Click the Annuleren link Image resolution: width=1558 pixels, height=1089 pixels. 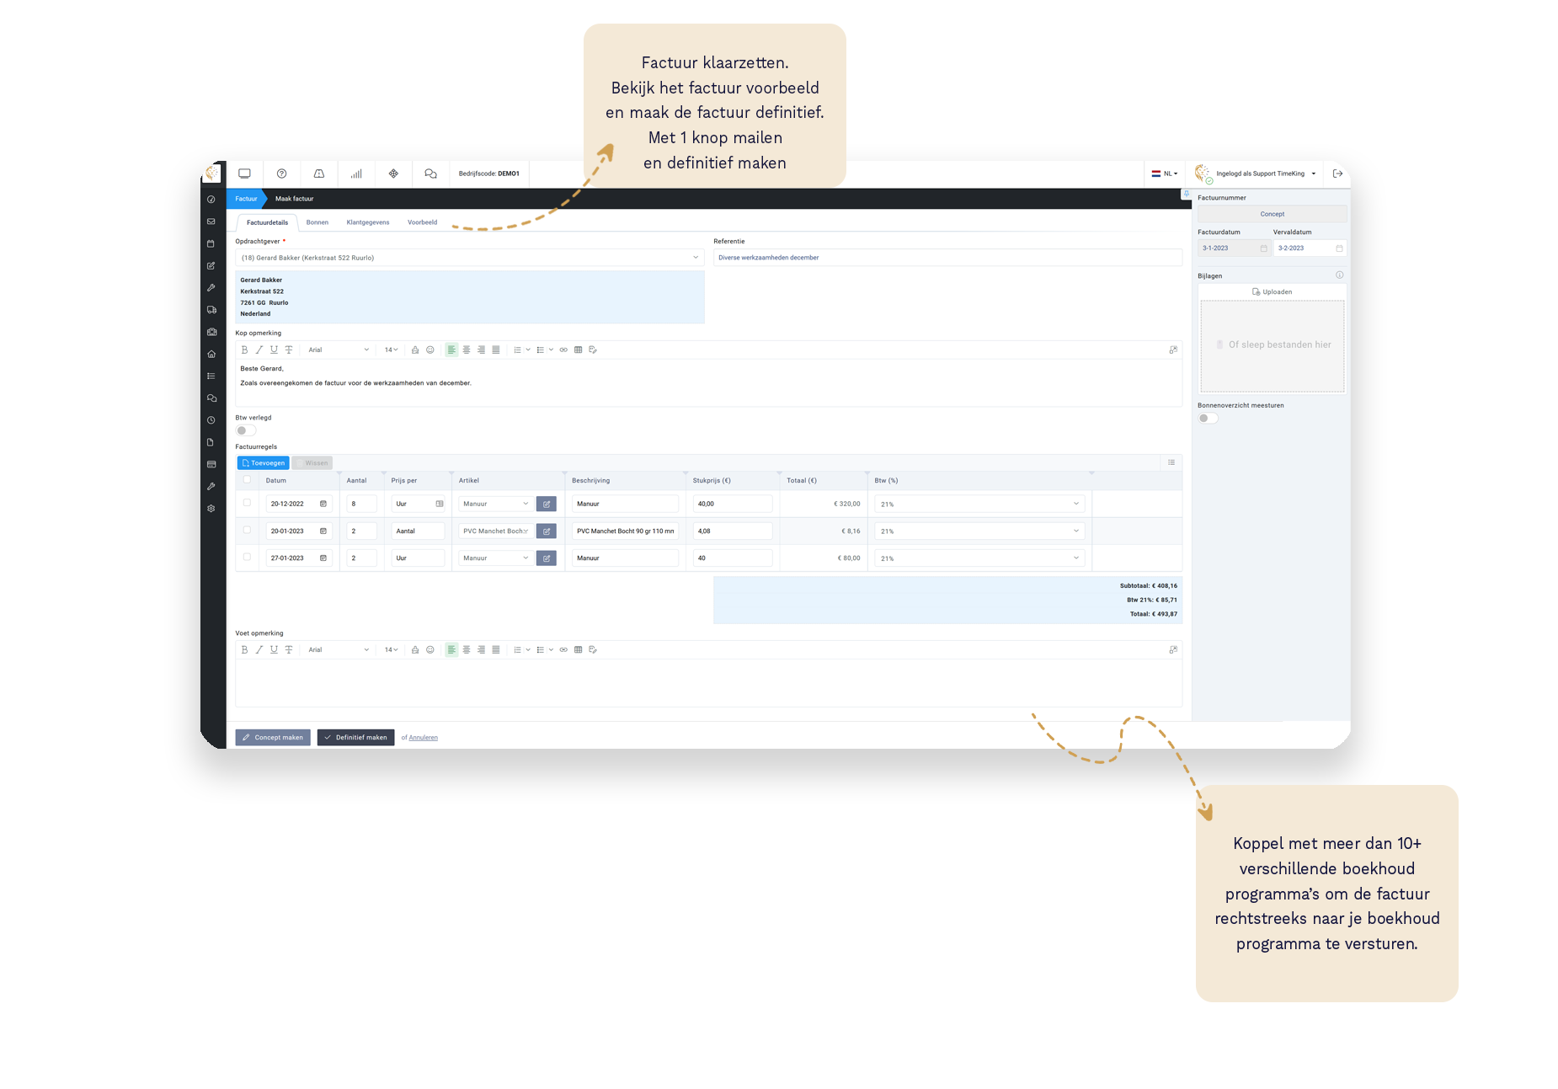pos(423,738)
